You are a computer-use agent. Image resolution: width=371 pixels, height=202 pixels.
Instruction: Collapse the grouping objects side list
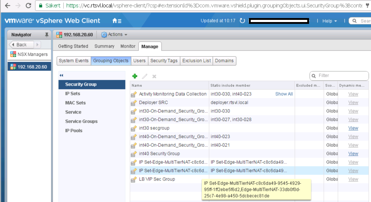pyautogui.click(x=62, y=75)
